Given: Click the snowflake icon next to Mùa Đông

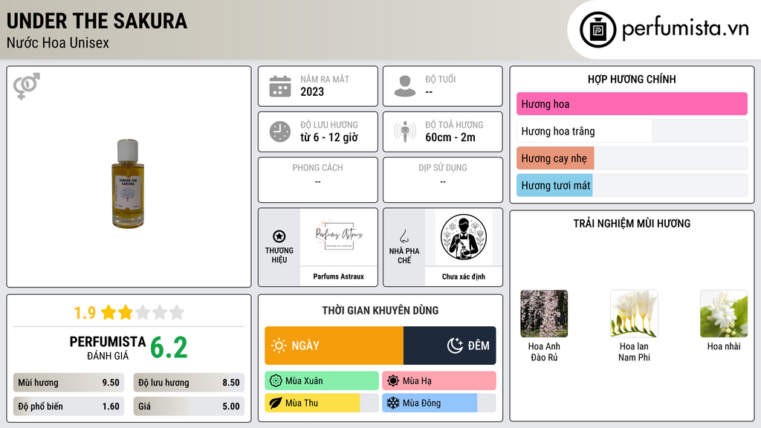Looking at the screenshot, I should point(393,403).
